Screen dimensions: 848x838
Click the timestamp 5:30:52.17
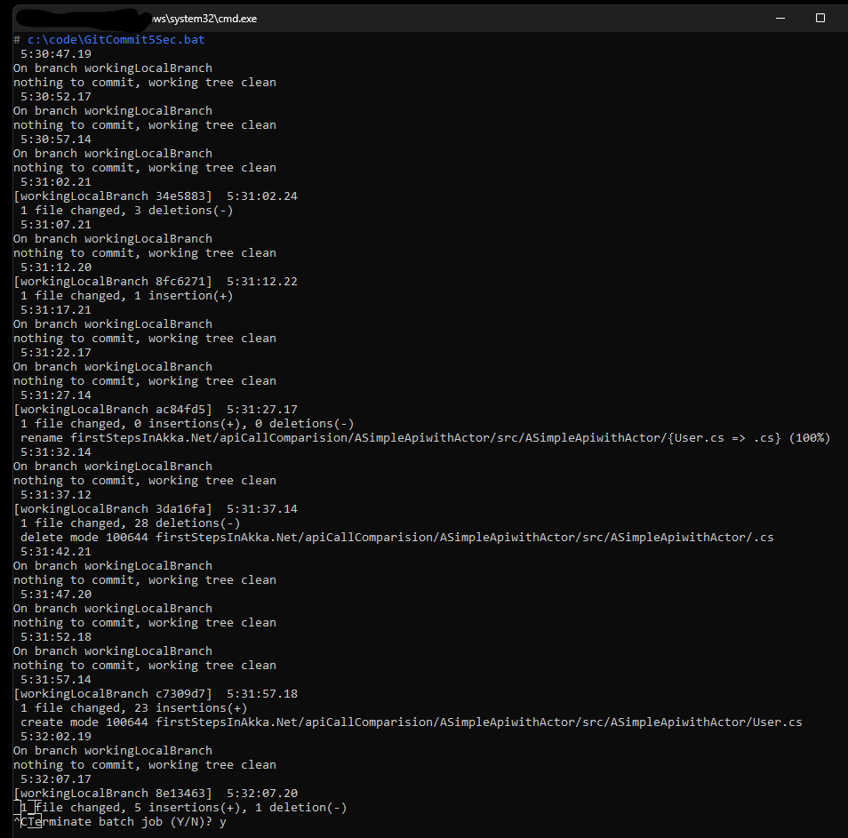click(x=56, y=97)
